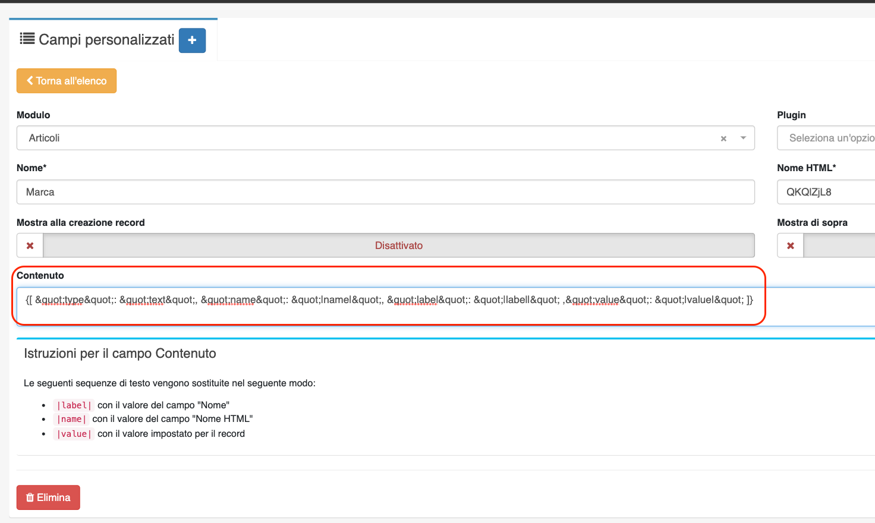Click the red × under "Mostra di sopra"
The image size is (875, 523).
pos(790,245)
